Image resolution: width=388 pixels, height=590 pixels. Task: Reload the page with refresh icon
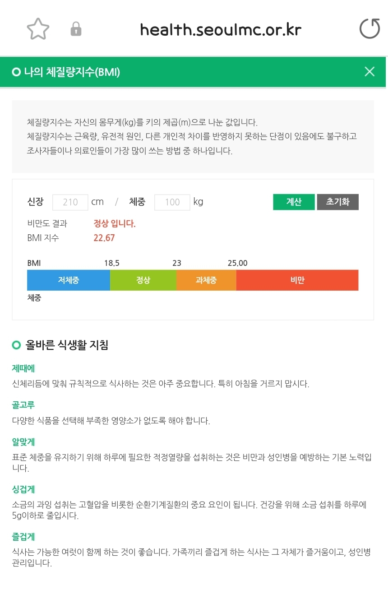(369, 29)
